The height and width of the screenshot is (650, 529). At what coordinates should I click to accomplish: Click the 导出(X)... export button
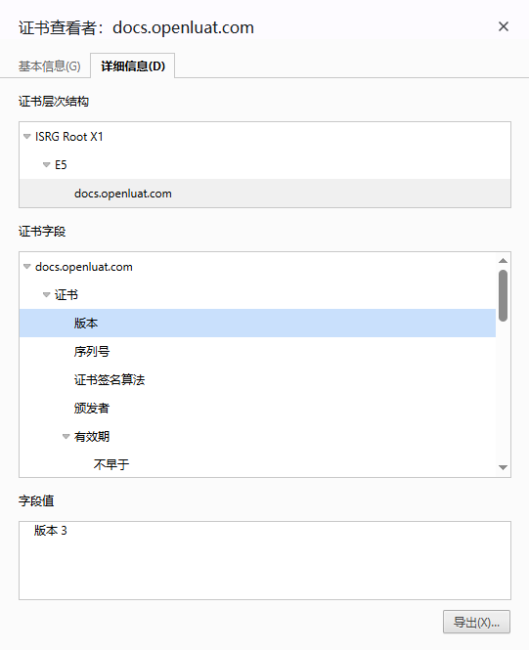[x=476, y=622]
